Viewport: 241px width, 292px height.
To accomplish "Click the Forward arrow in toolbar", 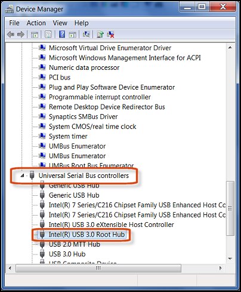I will pos(21,35).
